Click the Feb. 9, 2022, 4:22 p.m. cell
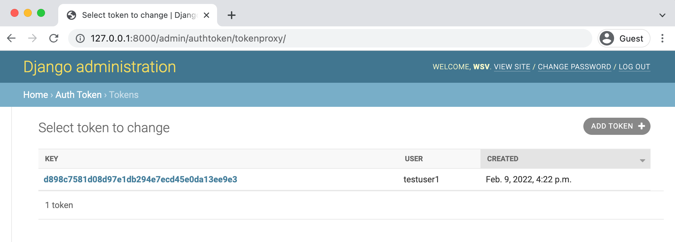The image size is (675, 242). pyautogui.click(x=529, y=179)
